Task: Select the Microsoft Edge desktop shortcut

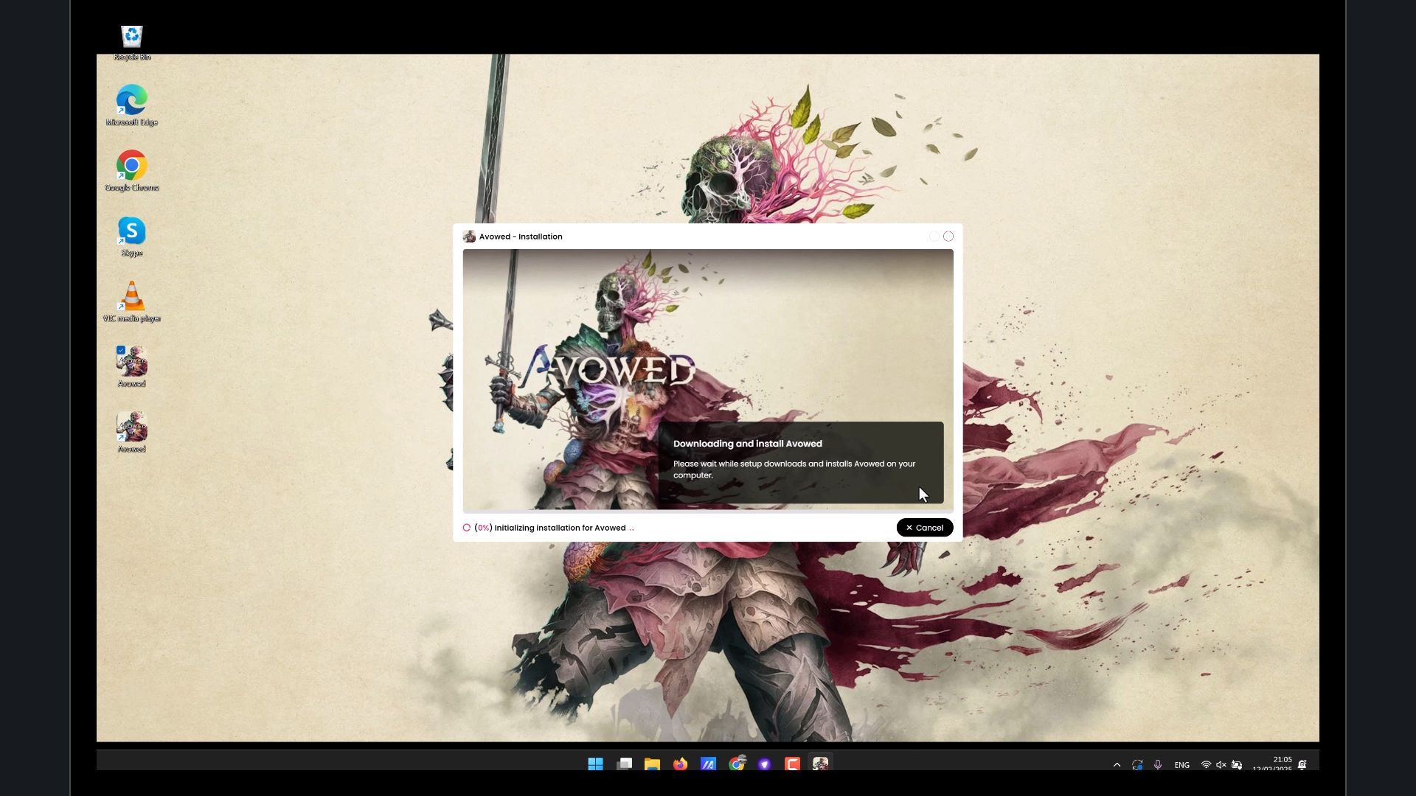Action: click(132, 105)
